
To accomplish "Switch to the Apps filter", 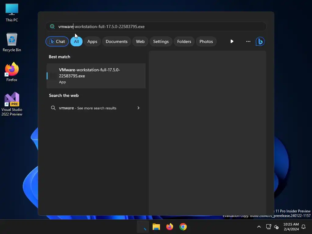I will [92, 41].
